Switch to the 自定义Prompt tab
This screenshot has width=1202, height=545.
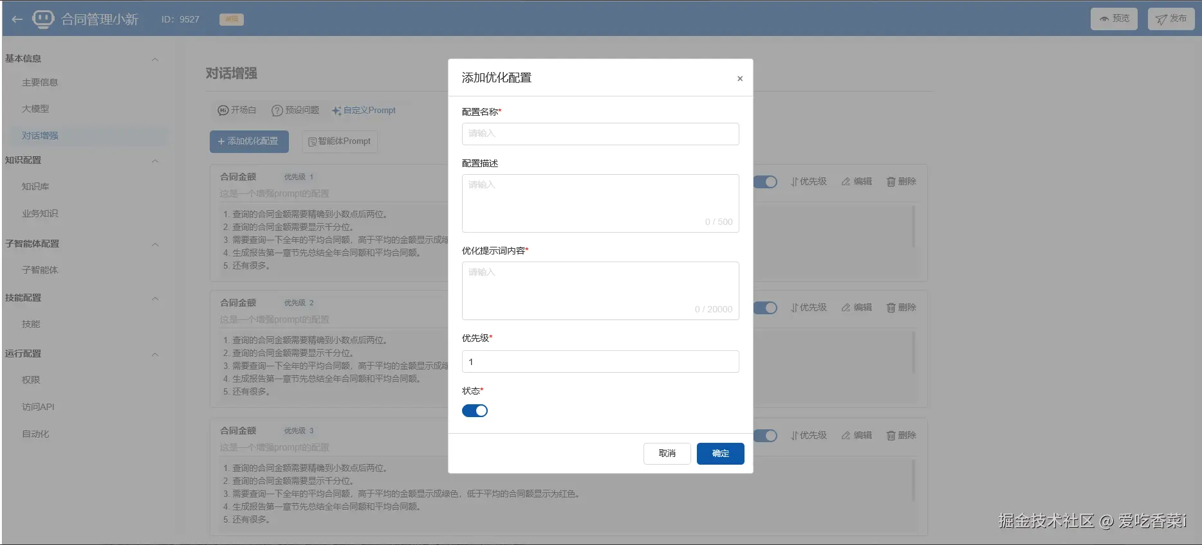click(x=364, y=111)
